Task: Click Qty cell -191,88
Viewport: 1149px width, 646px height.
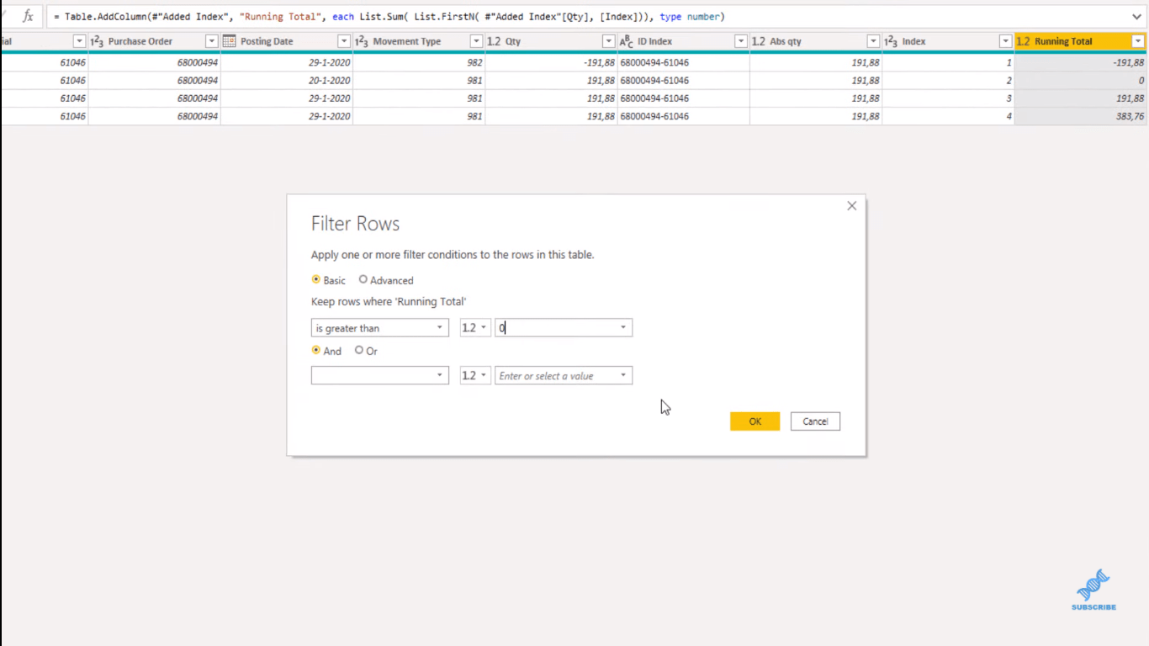Action: tap(552, 62)
